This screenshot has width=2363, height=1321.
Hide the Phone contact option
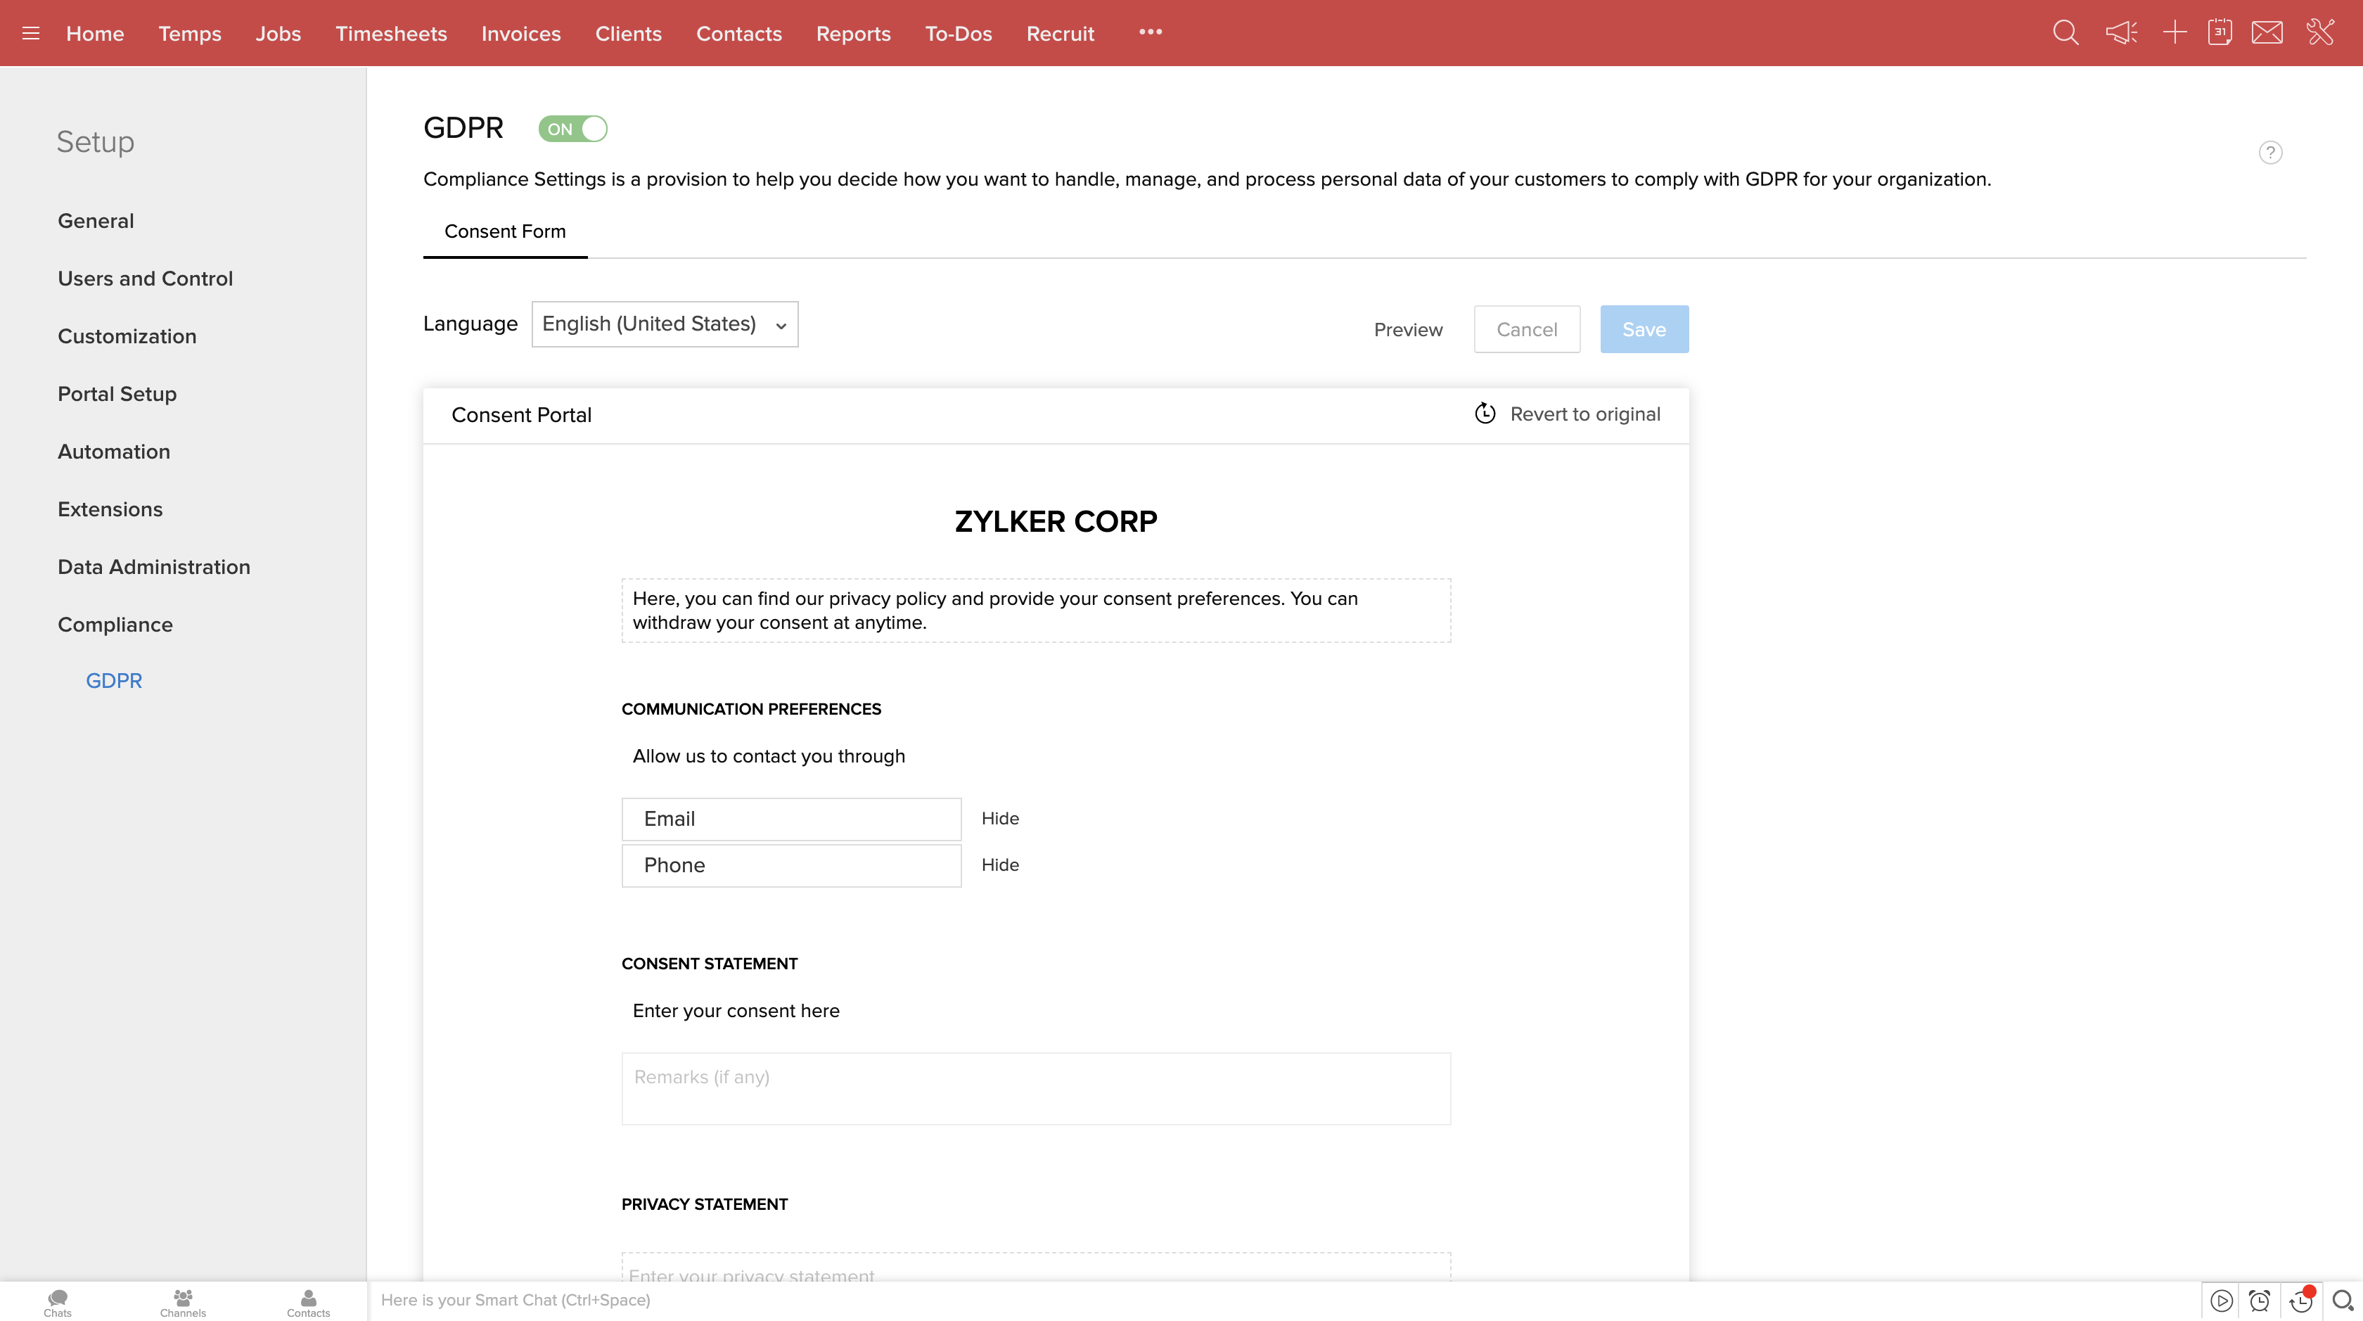(x=1000, y=865)
